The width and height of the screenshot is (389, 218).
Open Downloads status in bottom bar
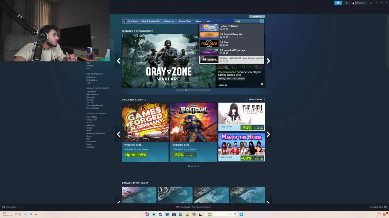tap(193, 207)
